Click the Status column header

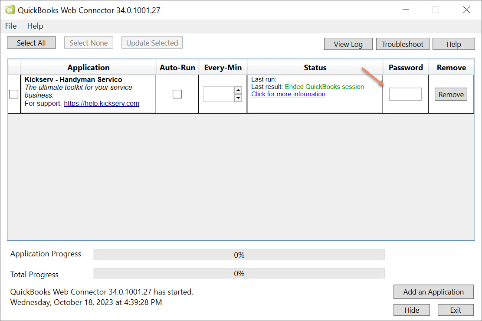point(315,68)
